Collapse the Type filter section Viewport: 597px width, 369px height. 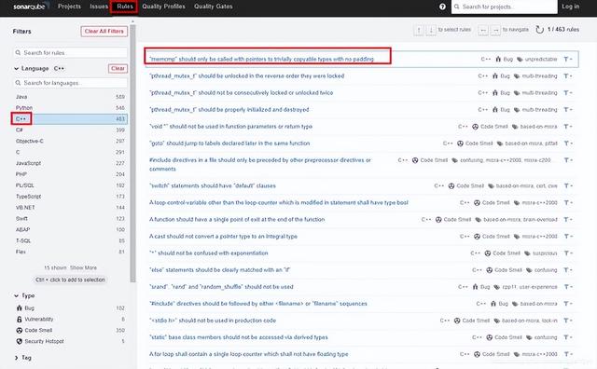click(17, 295)
